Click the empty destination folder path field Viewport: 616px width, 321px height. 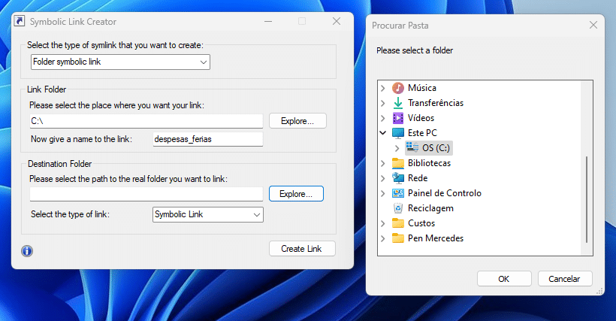tap(146, 194)
